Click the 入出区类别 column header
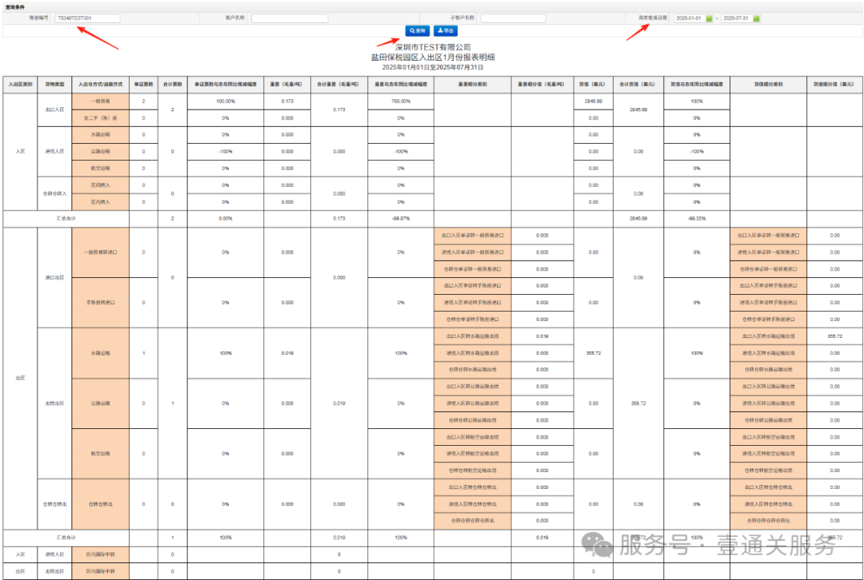 pos(20,84)
